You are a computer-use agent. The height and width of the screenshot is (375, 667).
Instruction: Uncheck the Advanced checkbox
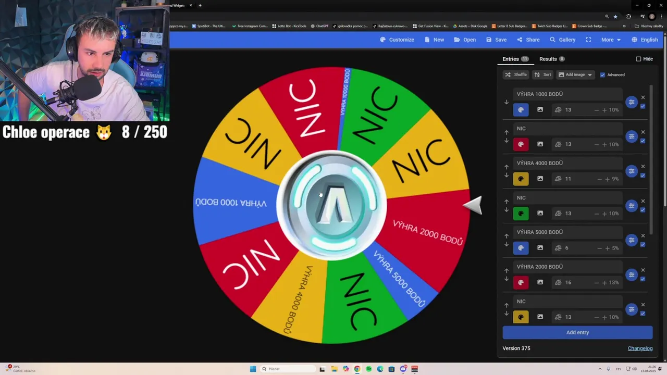tap(602, 74)
